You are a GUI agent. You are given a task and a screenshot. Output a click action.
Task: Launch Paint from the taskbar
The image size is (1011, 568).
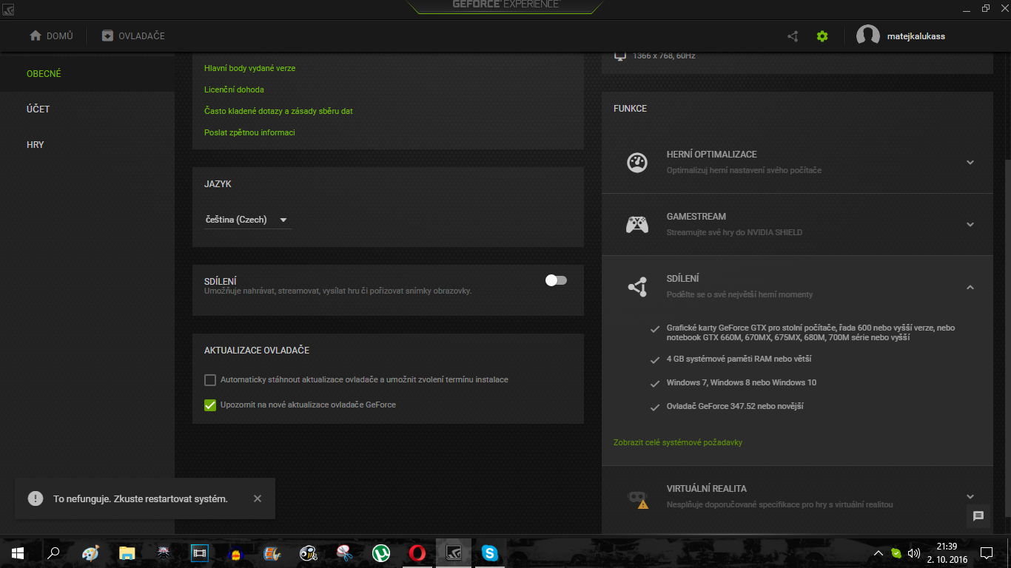[x=90, y=552]
